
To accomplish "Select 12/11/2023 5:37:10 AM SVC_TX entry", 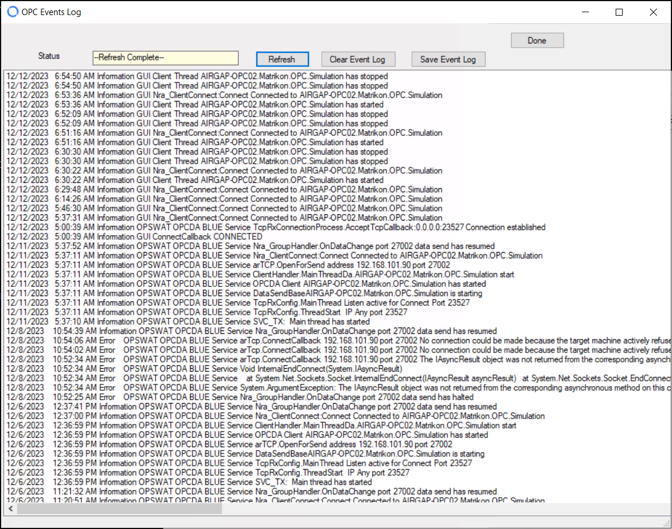I will (x=188, y=321).
